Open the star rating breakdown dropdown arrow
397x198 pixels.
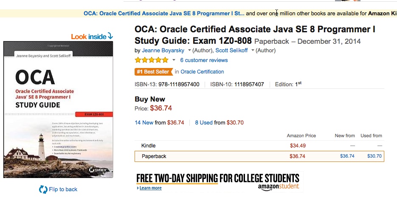click(174, 60)
